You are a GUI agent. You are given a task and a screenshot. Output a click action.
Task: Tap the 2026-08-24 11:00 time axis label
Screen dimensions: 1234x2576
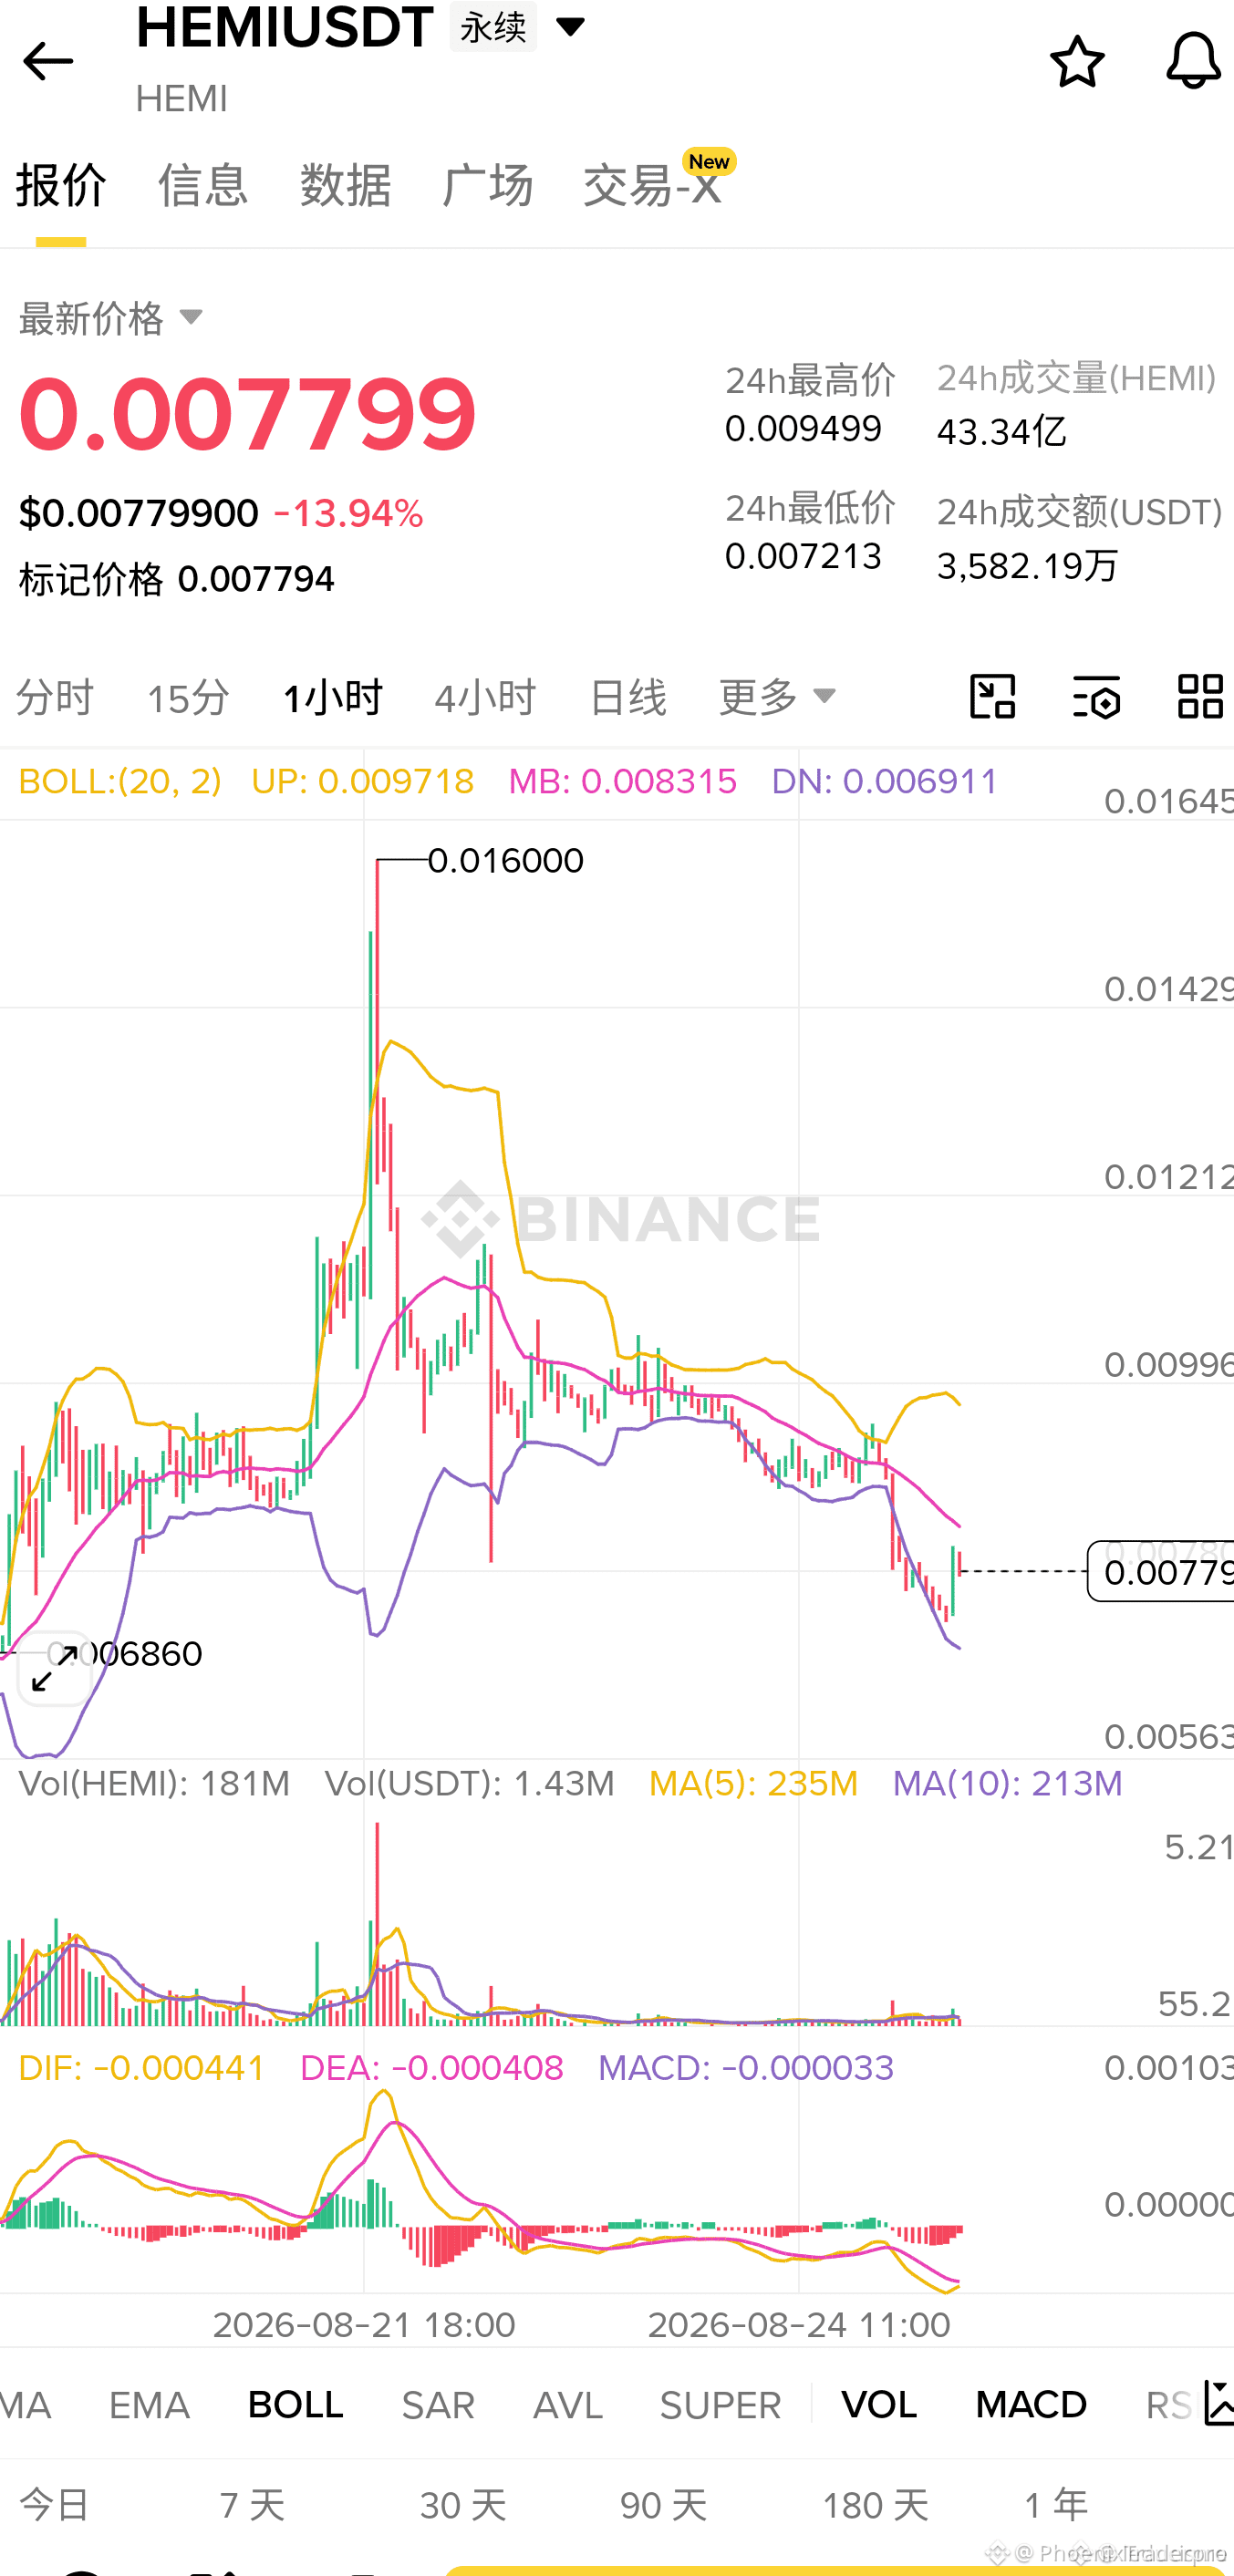pos(799,2325)
